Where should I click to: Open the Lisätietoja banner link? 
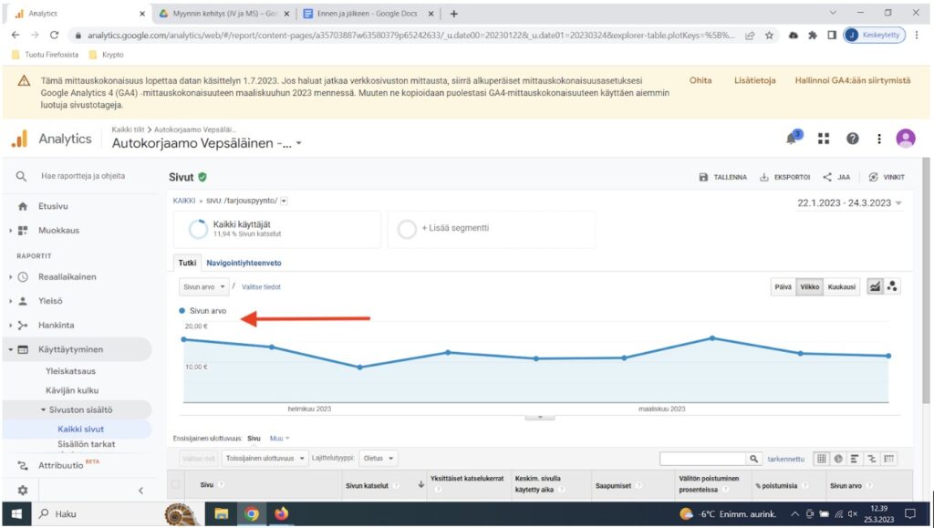(x=754, y=80)
